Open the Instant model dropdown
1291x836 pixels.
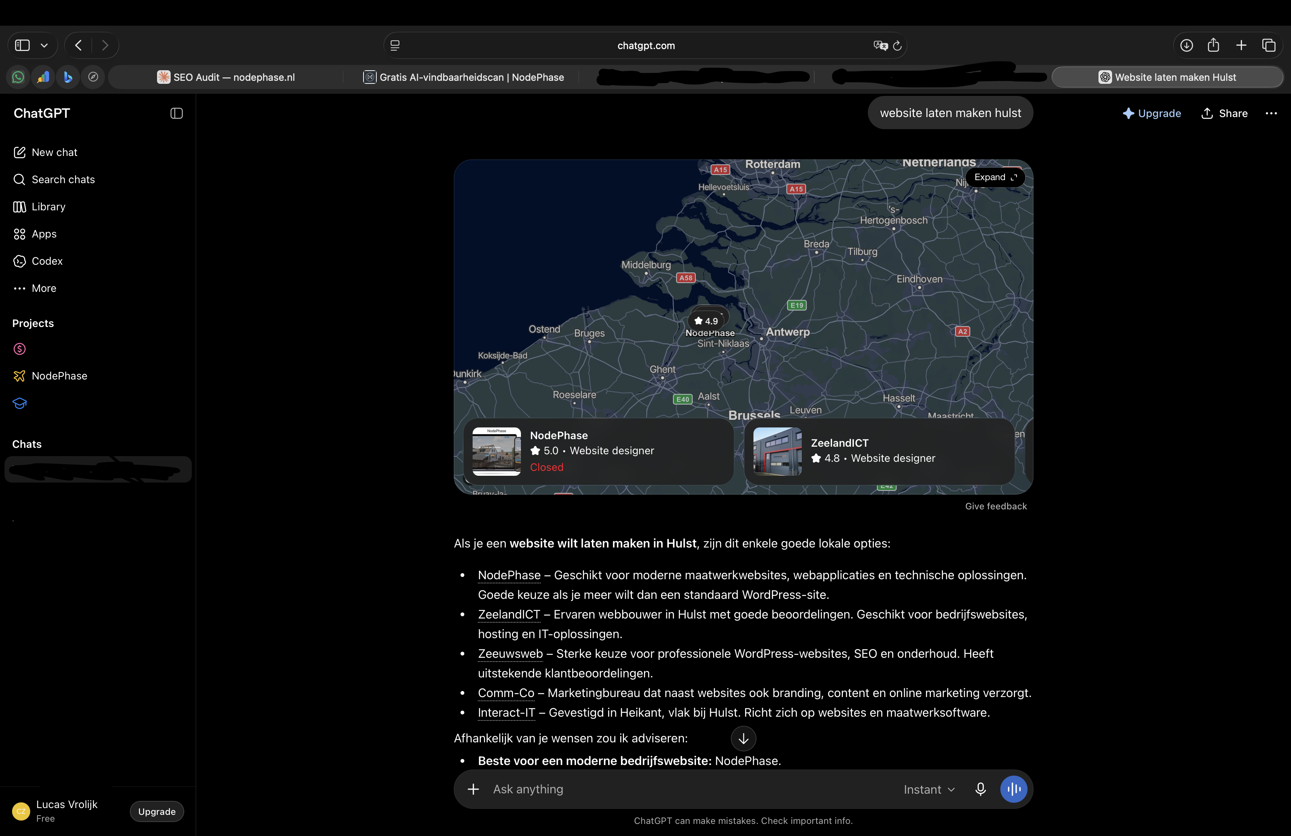(929, 789)
